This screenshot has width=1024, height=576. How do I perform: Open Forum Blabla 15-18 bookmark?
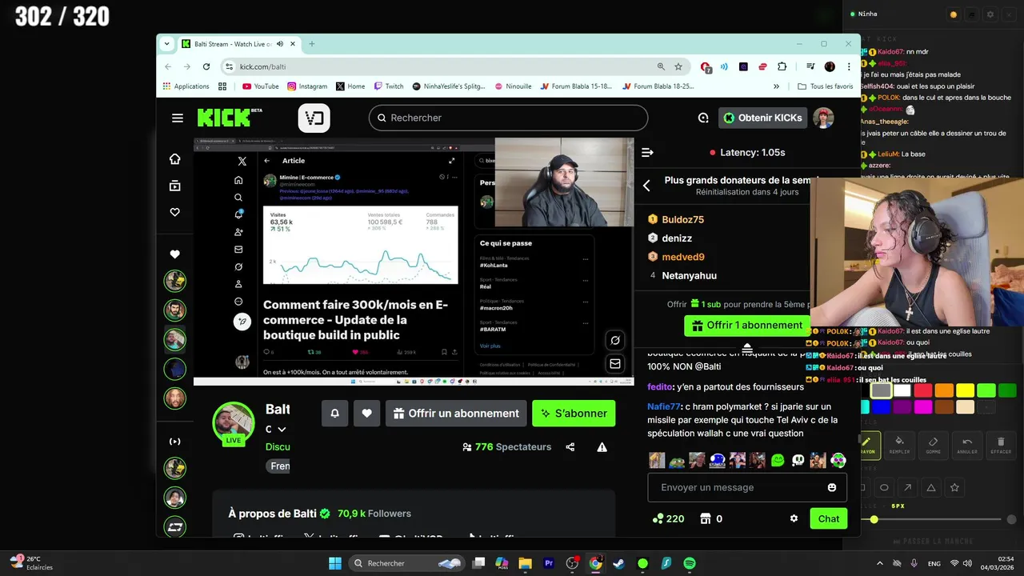(576, 86)
